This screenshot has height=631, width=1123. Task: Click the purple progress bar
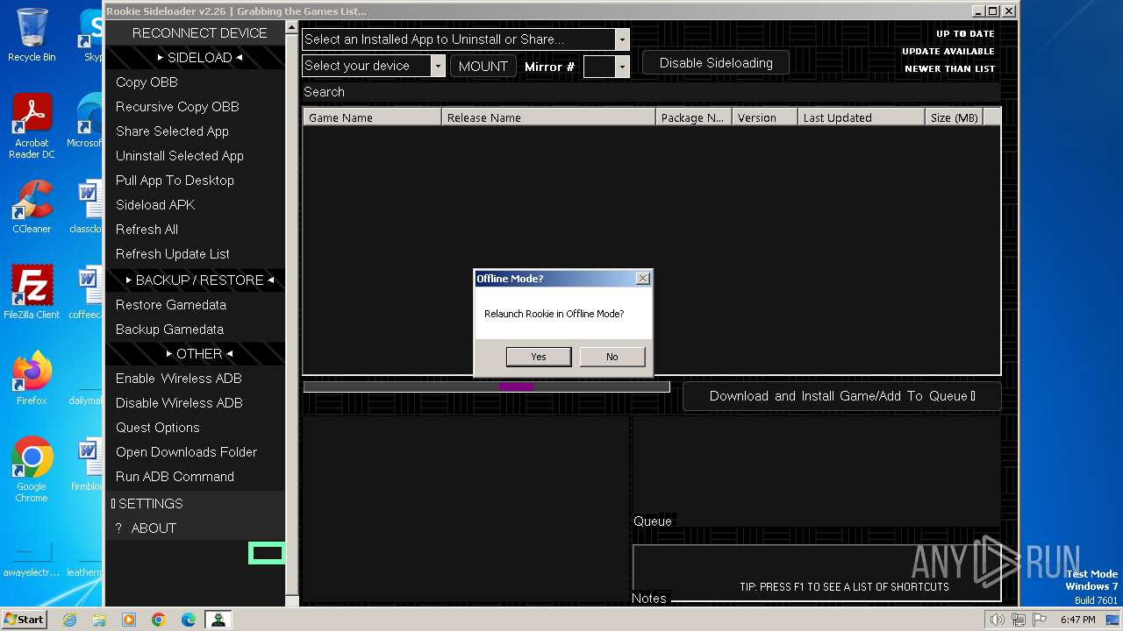(x=516, y=386)
